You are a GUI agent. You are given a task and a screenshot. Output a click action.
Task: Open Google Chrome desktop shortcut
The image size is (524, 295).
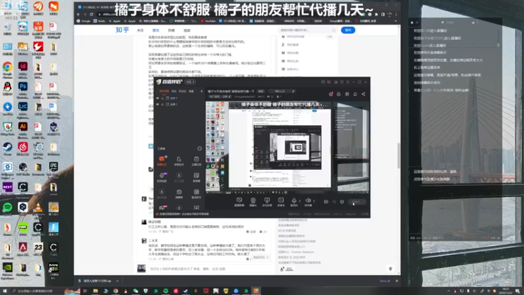pyautogui.click(x=7, y=69)
